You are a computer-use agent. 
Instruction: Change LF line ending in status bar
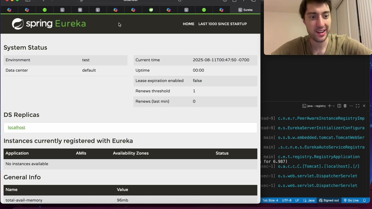[x=297, y=200]
